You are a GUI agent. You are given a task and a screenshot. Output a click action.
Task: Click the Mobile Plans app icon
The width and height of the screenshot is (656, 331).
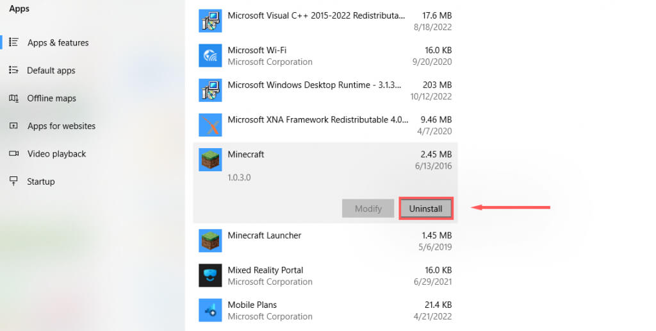(210, 310)
